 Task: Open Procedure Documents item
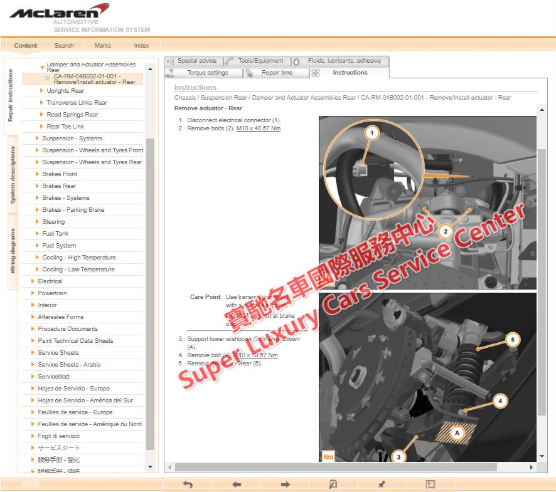68,328
